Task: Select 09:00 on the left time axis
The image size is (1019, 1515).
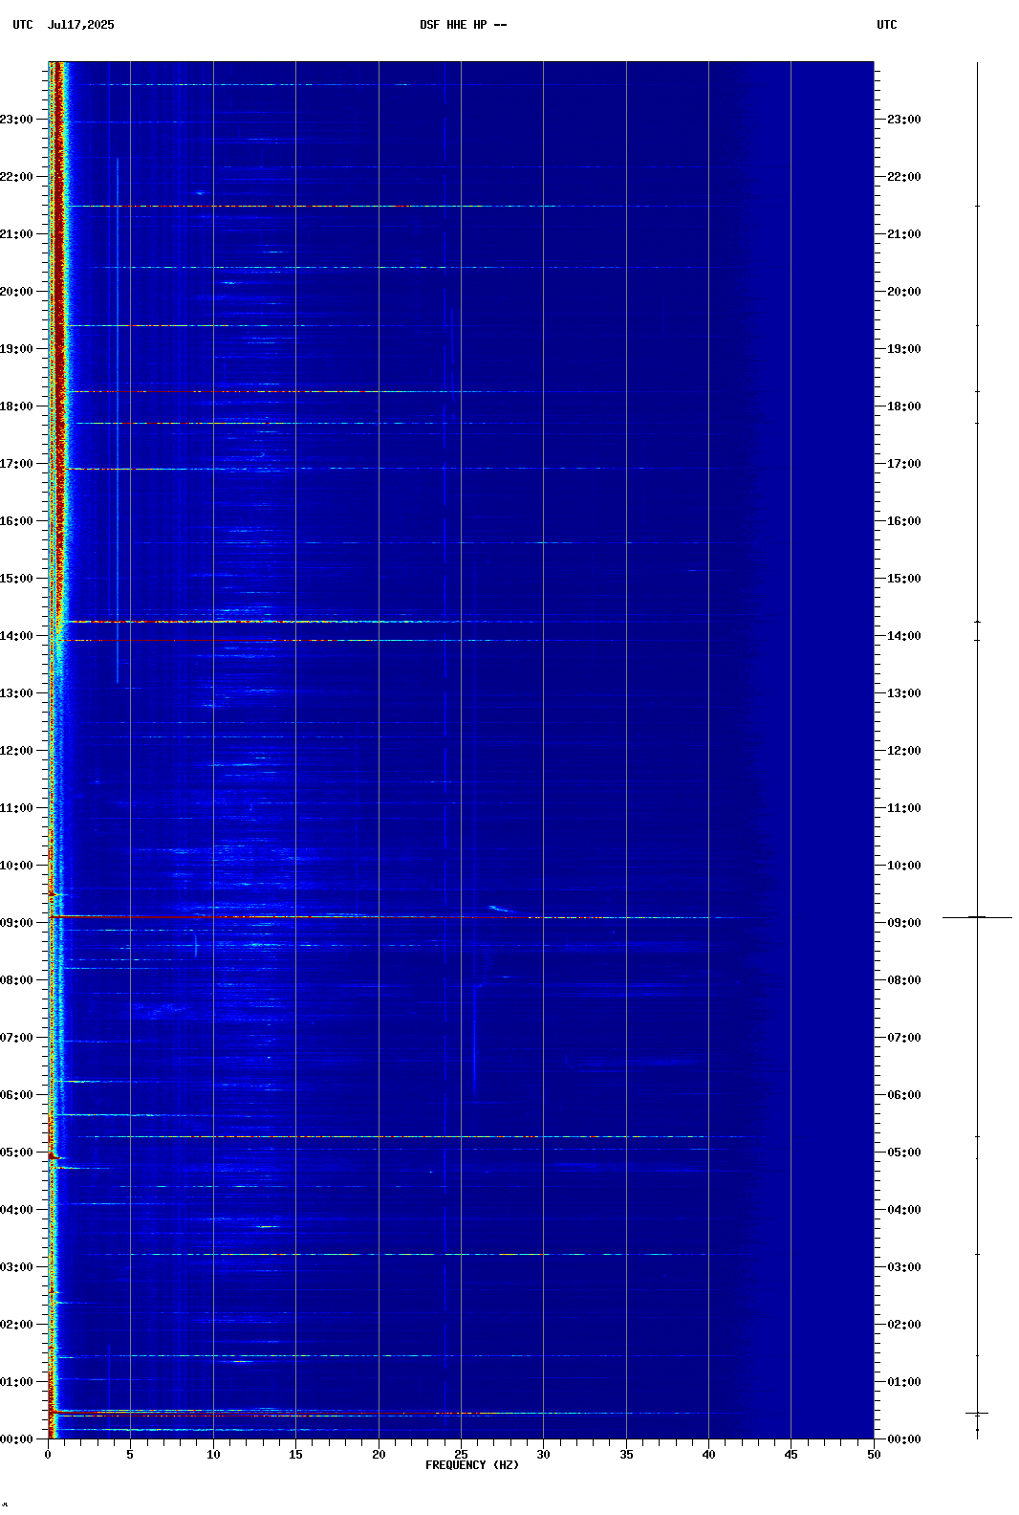Action: (x=16, y=923)
